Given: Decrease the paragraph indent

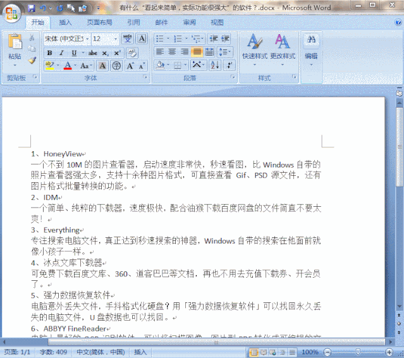Looking at the screenshot, I should coord(214,39).
